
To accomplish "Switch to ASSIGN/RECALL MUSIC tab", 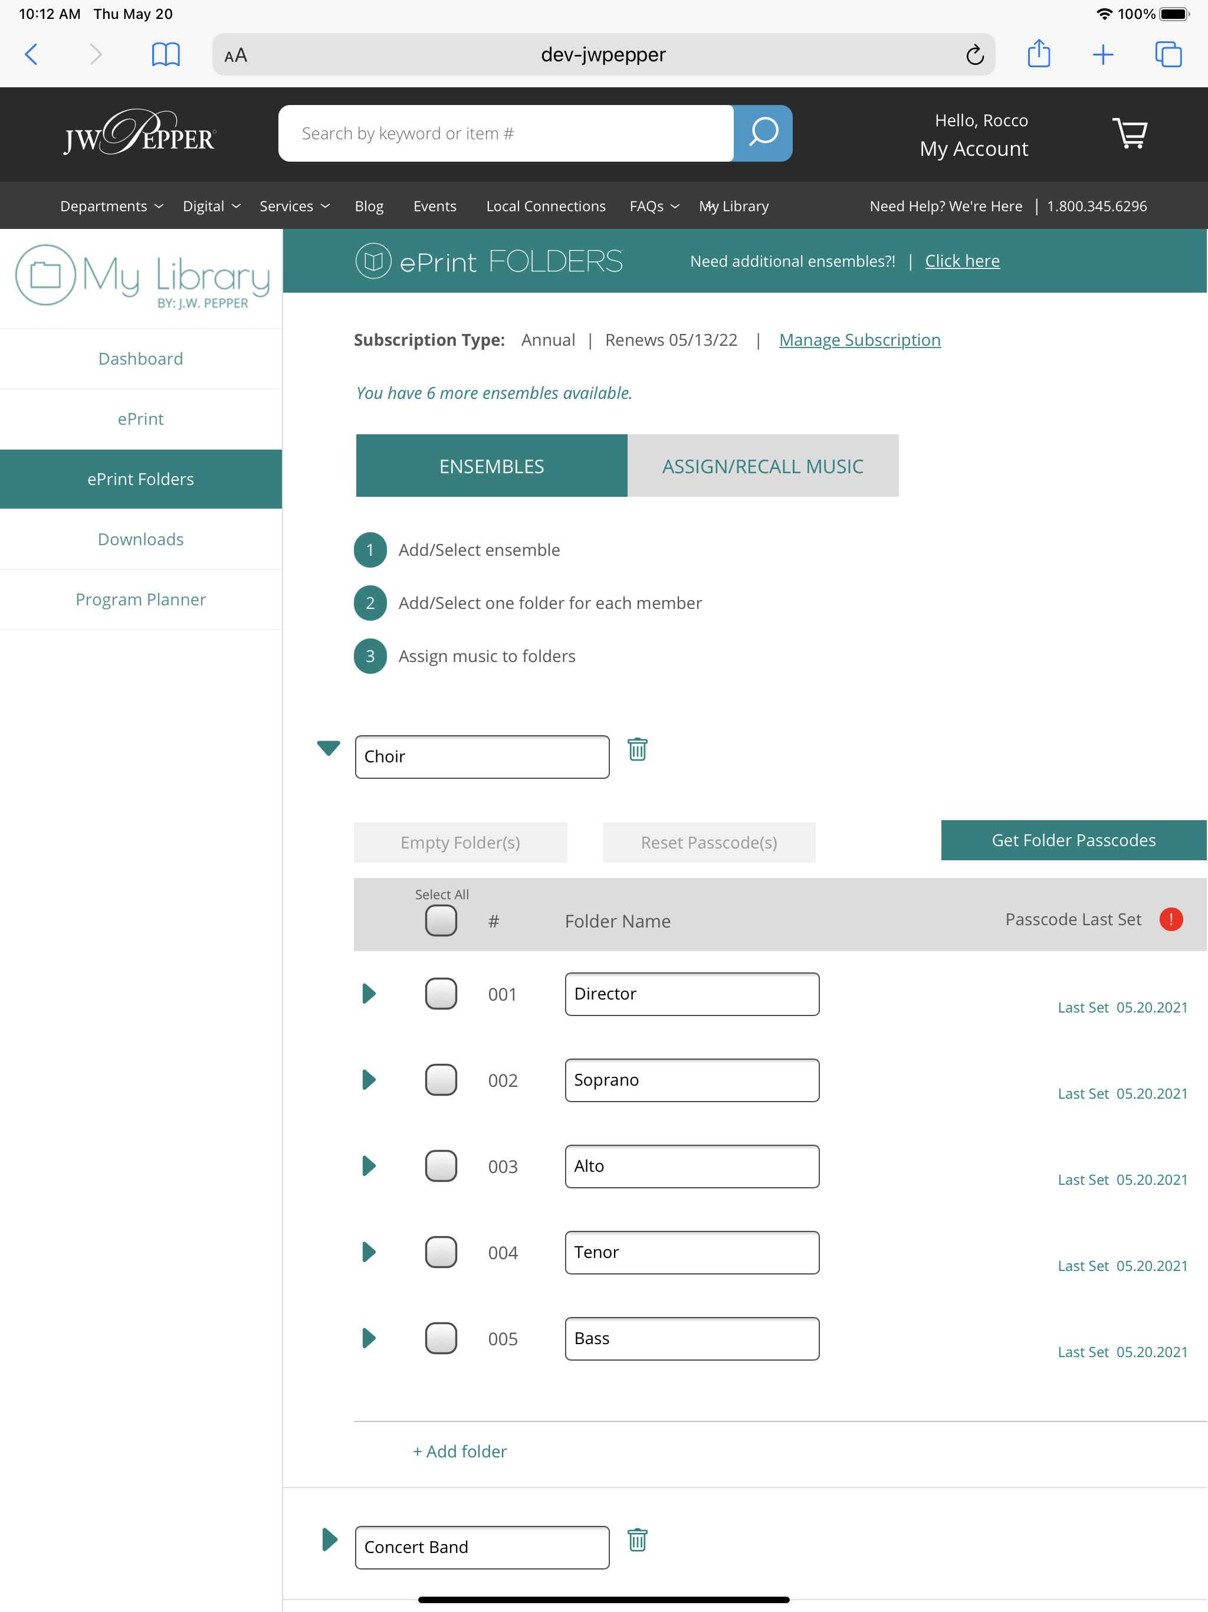I will (763, 466).
